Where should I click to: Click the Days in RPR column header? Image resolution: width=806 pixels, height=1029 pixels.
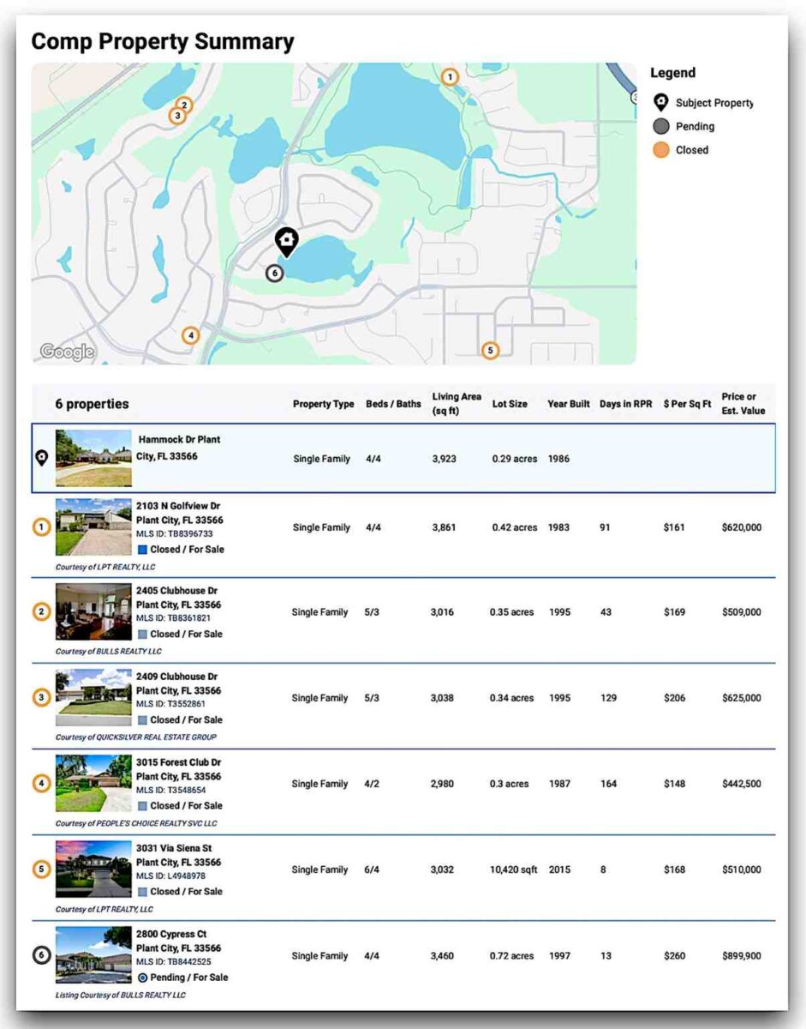click(625, 404)
